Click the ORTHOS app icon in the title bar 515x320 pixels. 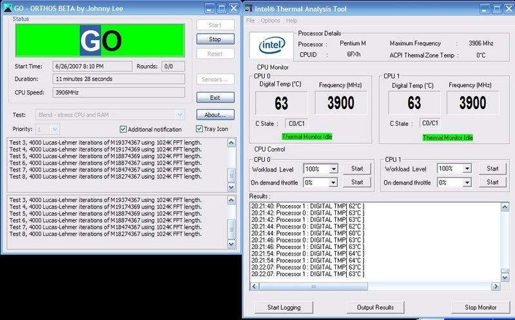(x=7, y=8)
